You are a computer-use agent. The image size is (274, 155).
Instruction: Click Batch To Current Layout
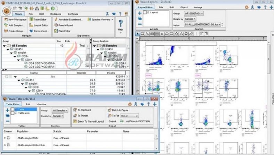coord(89,121)
